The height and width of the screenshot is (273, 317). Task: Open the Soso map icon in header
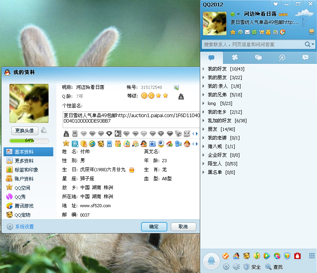(283, 32)
